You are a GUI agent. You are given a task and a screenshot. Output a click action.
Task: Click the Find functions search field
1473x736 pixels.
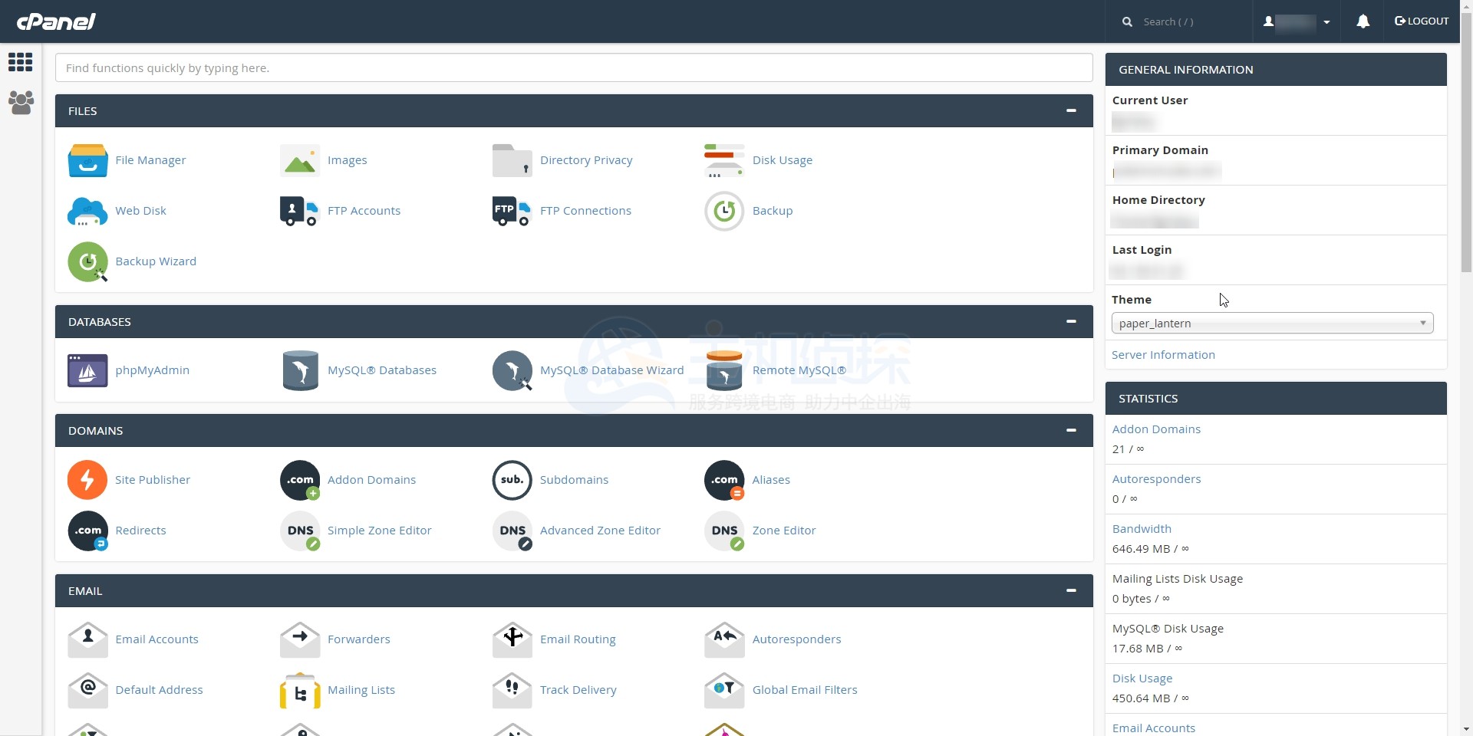coord(574,68)
